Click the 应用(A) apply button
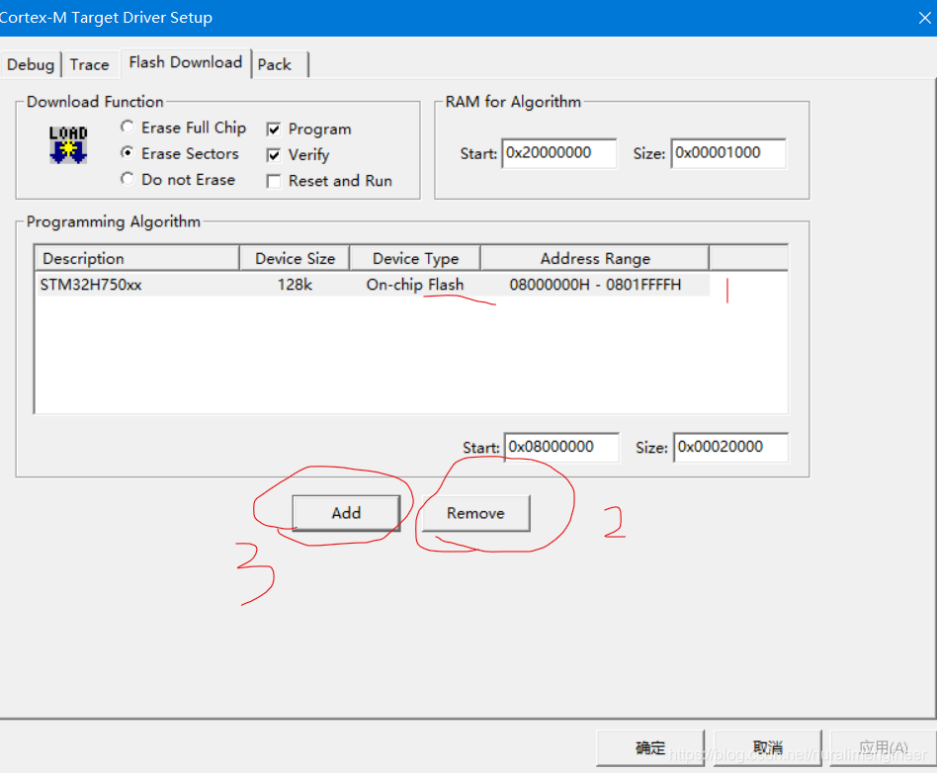The width and height of the screenshot is (937, 773). click(884, 747)
